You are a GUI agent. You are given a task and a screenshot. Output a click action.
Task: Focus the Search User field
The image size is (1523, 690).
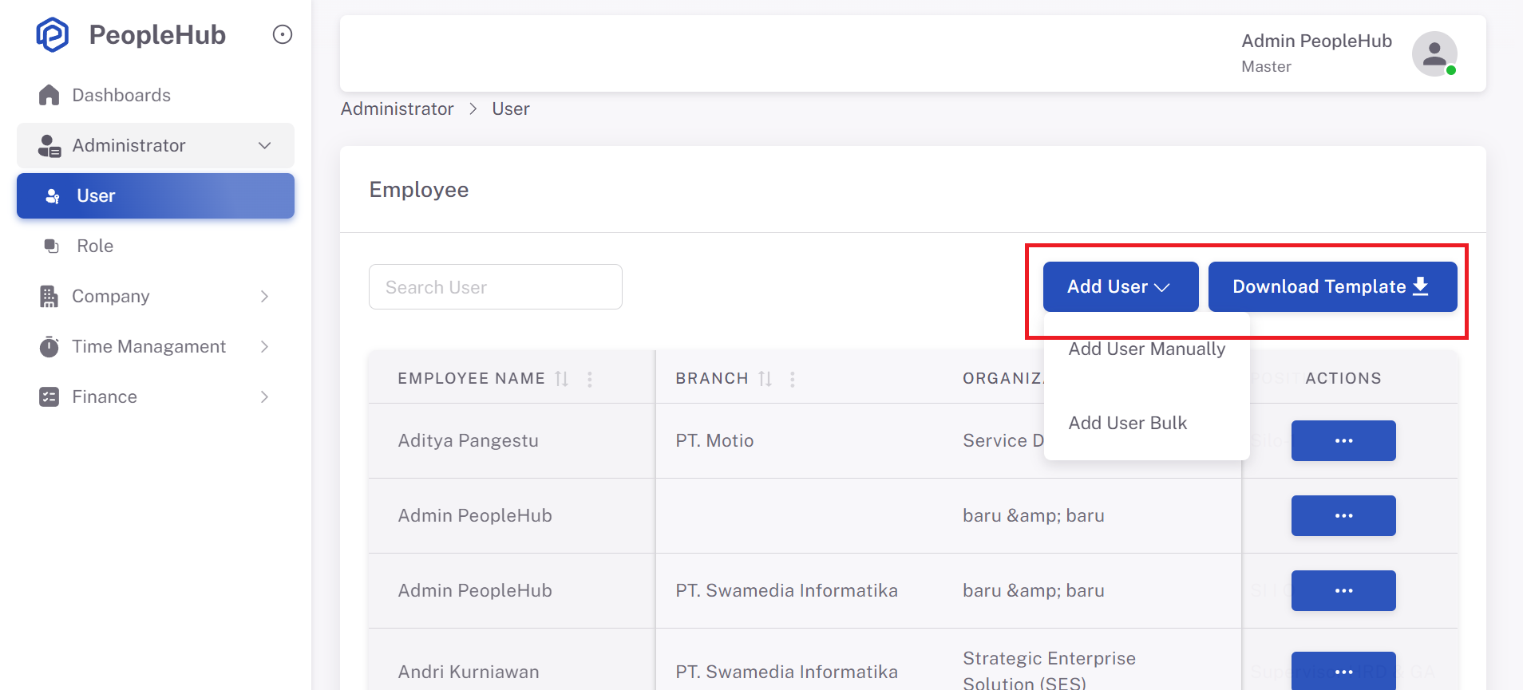click(496, 287)
